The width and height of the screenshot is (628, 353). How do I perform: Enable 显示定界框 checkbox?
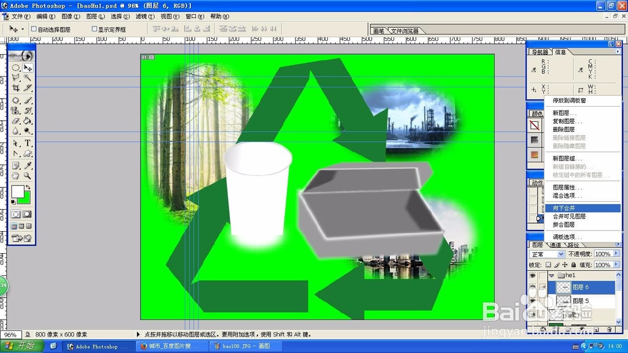[x=95, y=29]
